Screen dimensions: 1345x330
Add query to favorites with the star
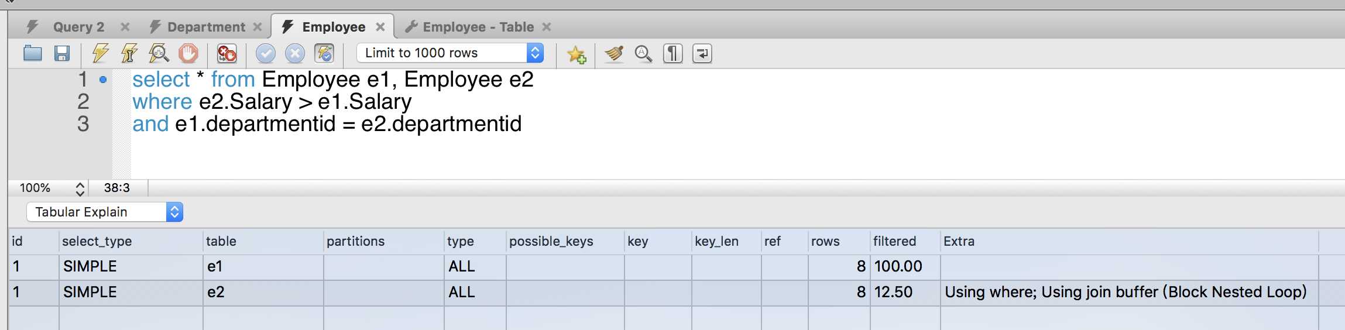577,54
